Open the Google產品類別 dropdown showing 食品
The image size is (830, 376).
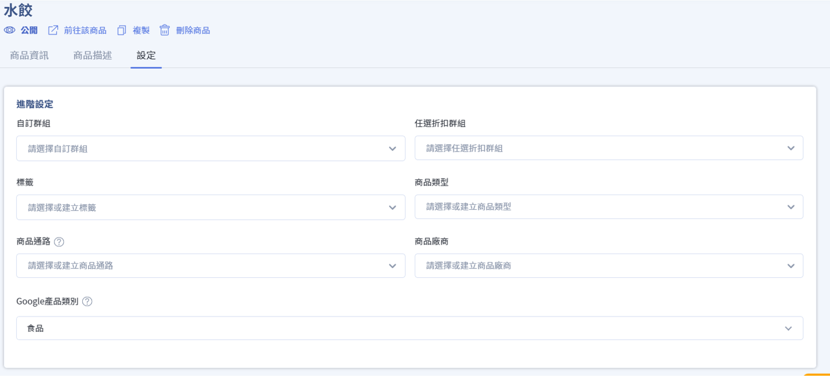[x=410, y=328]
